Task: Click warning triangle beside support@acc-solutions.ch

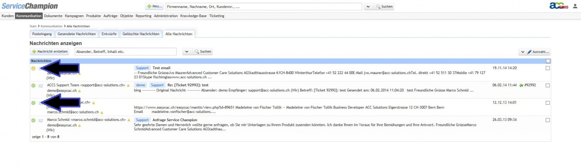Action: coord(128,85)
